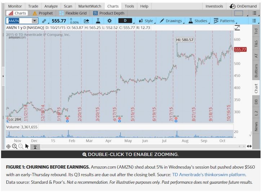Click the flask icon beside the share icon
This screenshot has height=192, width=262.
pos(98,21)
